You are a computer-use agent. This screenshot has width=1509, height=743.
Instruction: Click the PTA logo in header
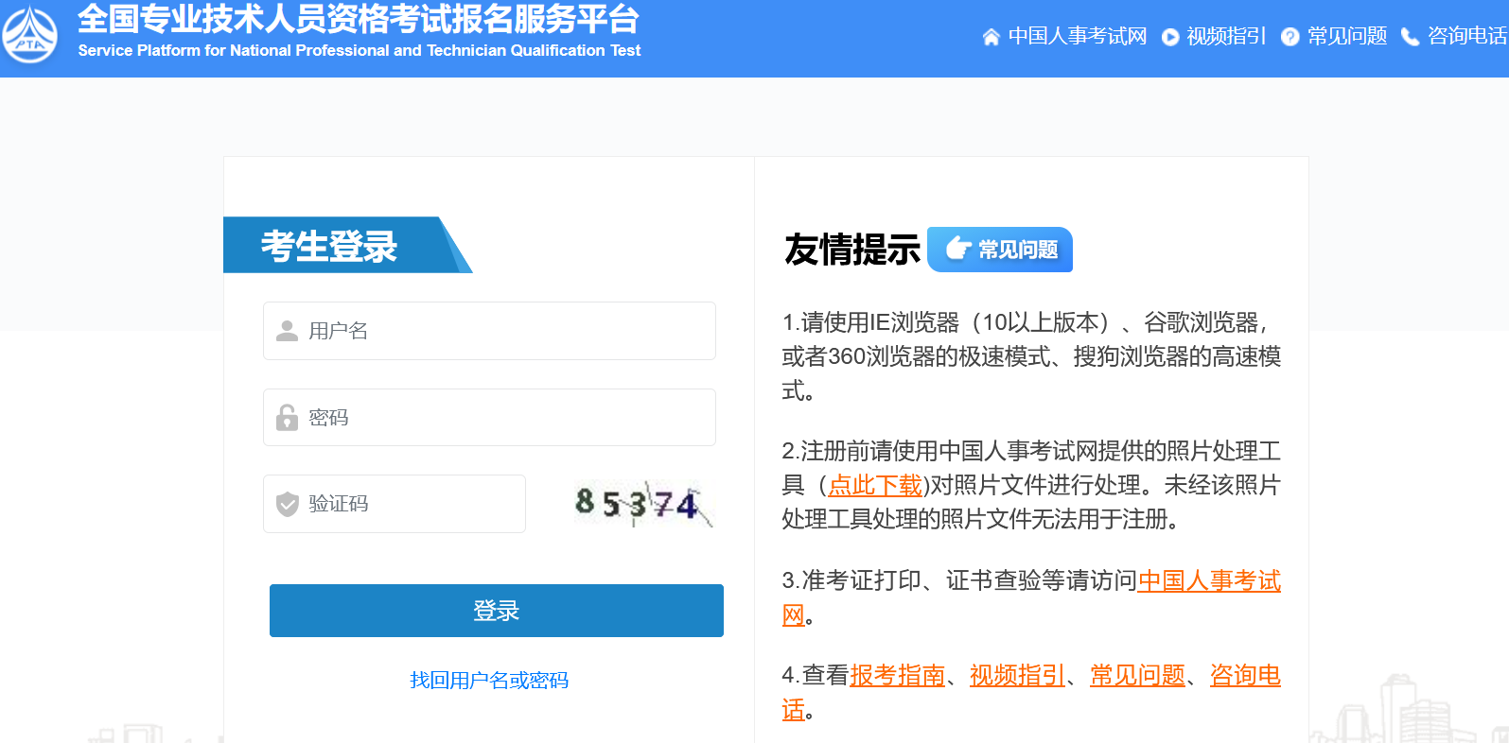(x=30, y=35)
